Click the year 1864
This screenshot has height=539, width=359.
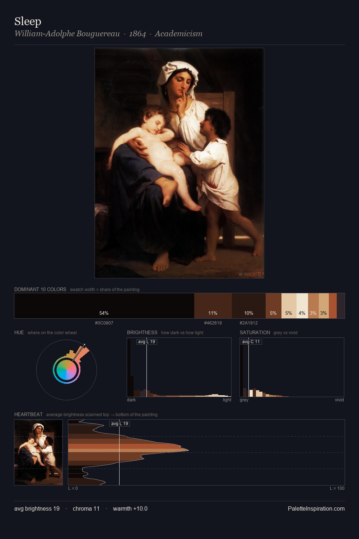[137, 34]
